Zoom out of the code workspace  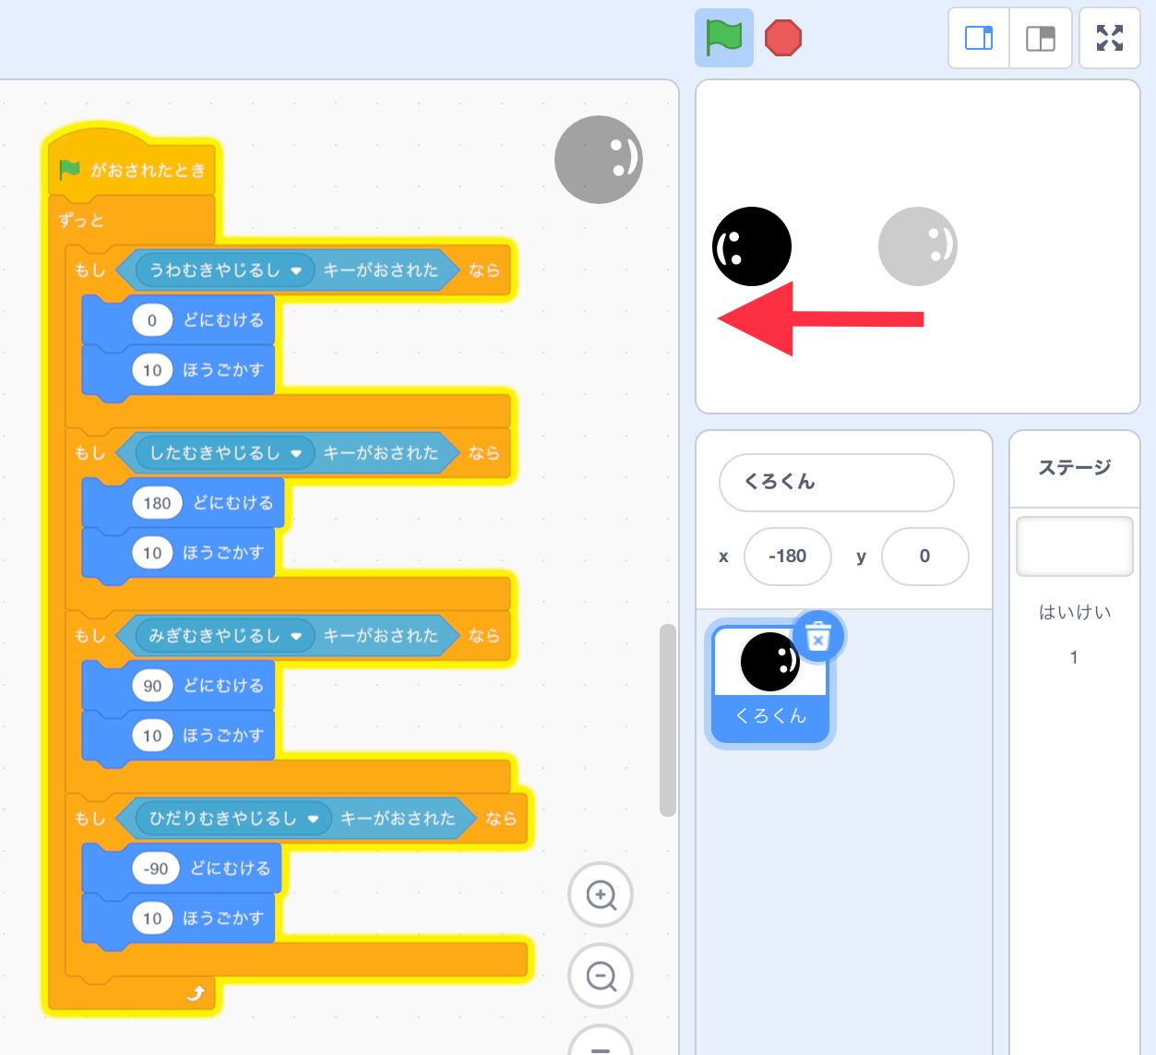tap(601, 976)
